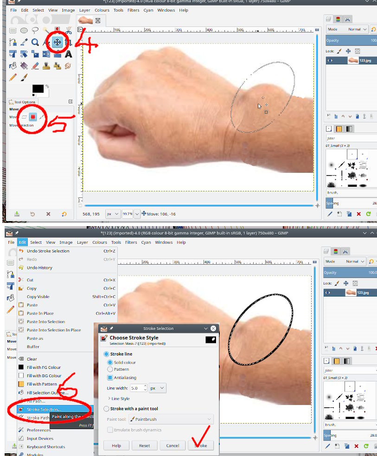
Task: Select Stroke with a paint tool radio
Action: [106, 409]
